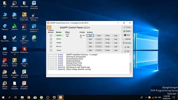Click the XAMPP logo icon in panel

pyautogui.click(x=49, y=27)
